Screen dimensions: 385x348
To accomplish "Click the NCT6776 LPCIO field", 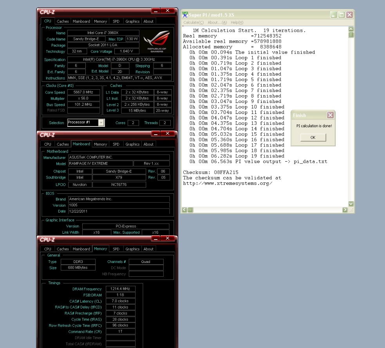I will pyautogui.click(x=119, y=184).
